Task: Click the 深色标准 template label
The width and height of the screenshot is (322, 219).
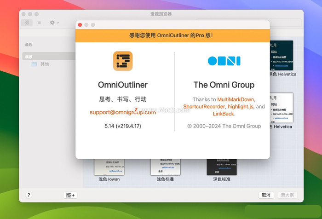Action: point(222,179)
